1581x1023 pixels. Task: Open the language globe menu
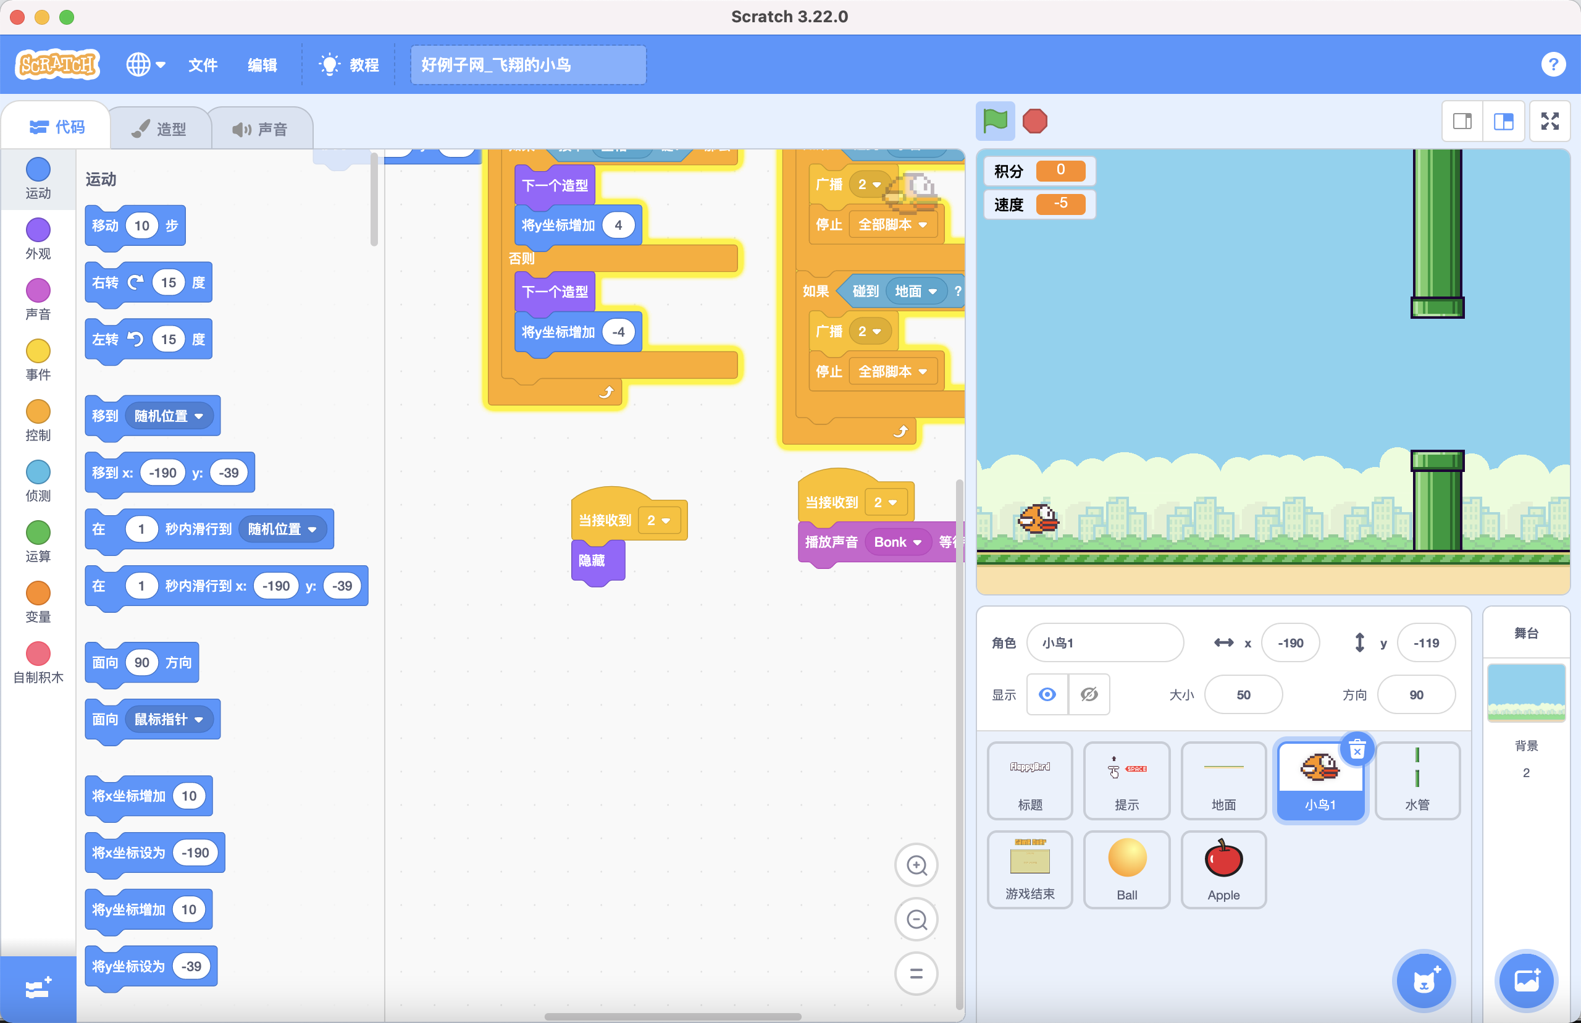tap(145, 64)
